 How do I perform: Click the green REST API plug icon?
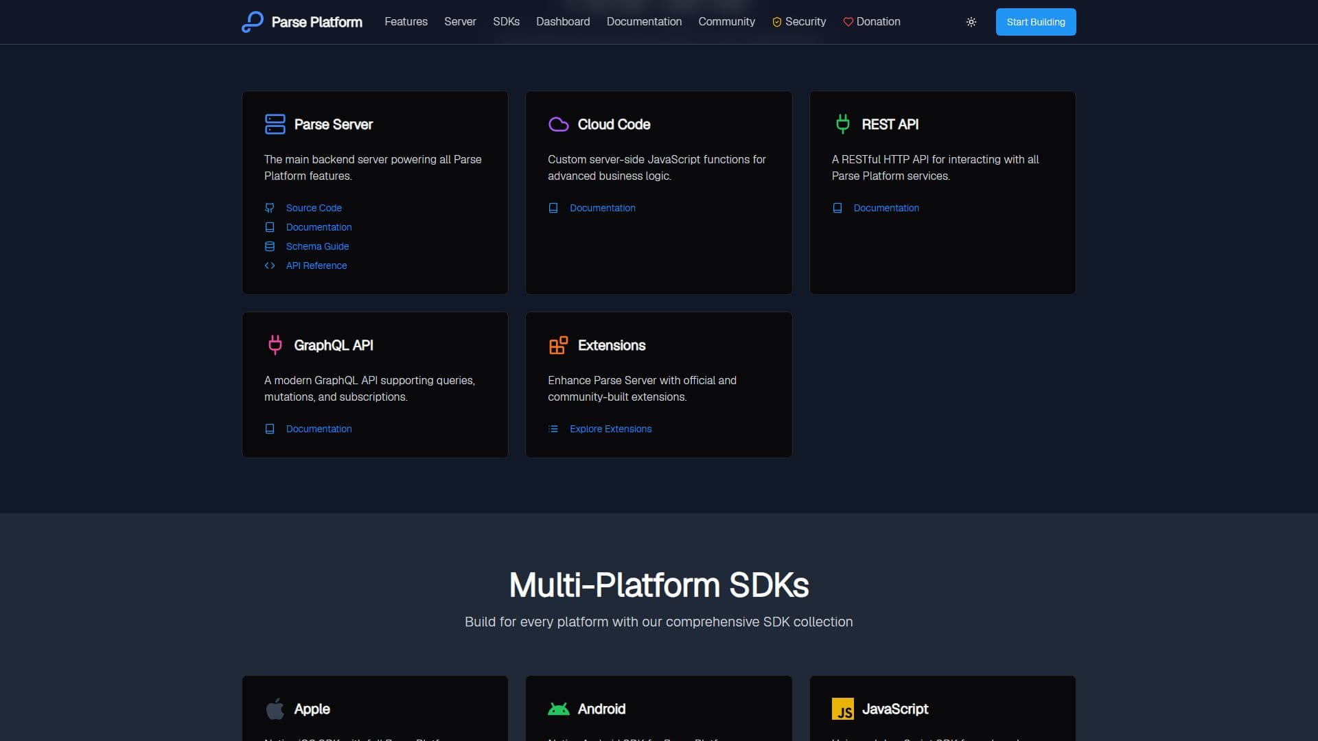tap(843, 124)
